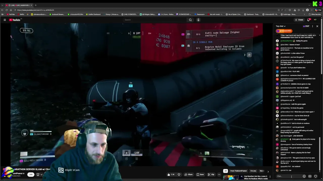
Task: Open the Disney+ Movies bookmark
Action: (x=111, y=14)
